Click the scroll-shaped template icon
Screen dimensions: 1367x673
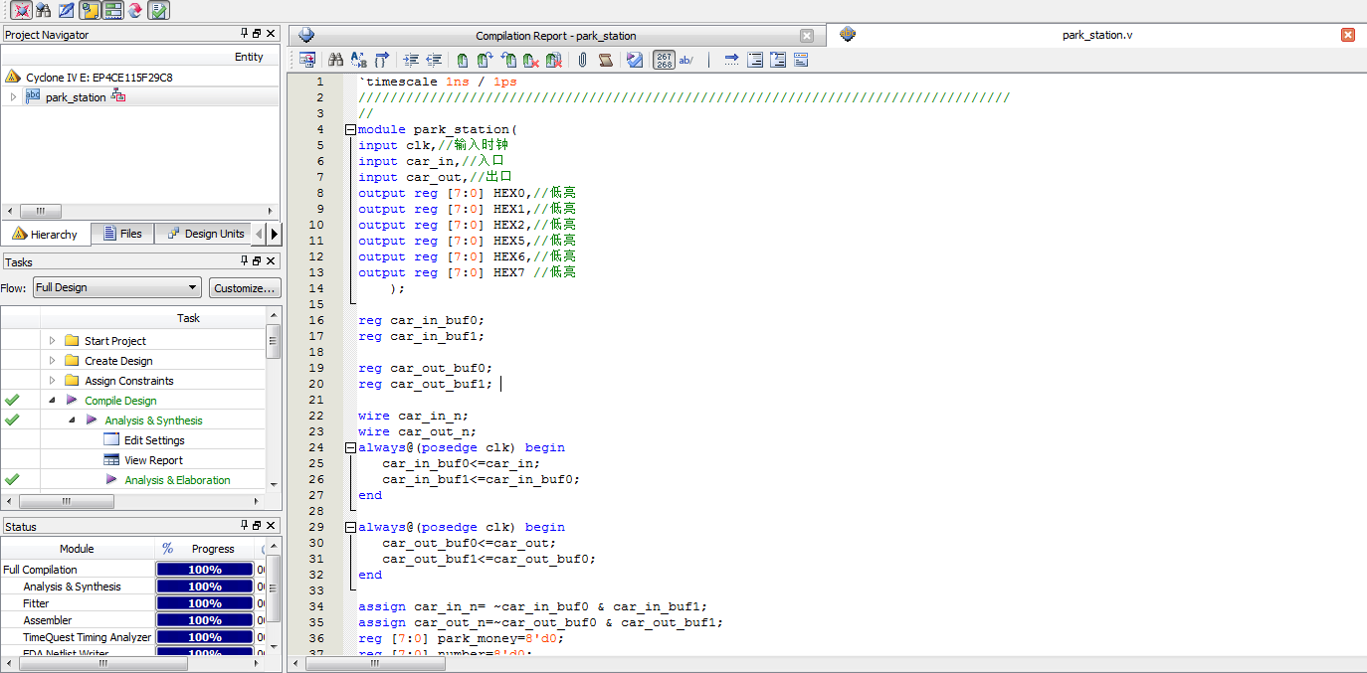[x=606, y=61]
